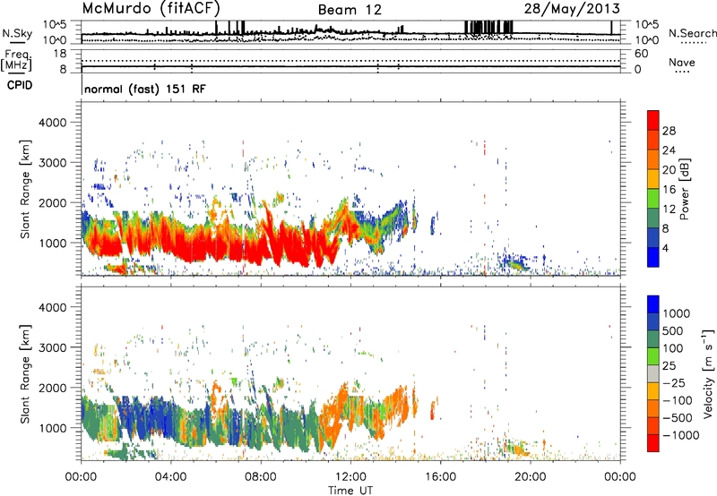Click the power panel Slant Range [km] label
Viewport: 717px width, 496px height.
[25, 189]
